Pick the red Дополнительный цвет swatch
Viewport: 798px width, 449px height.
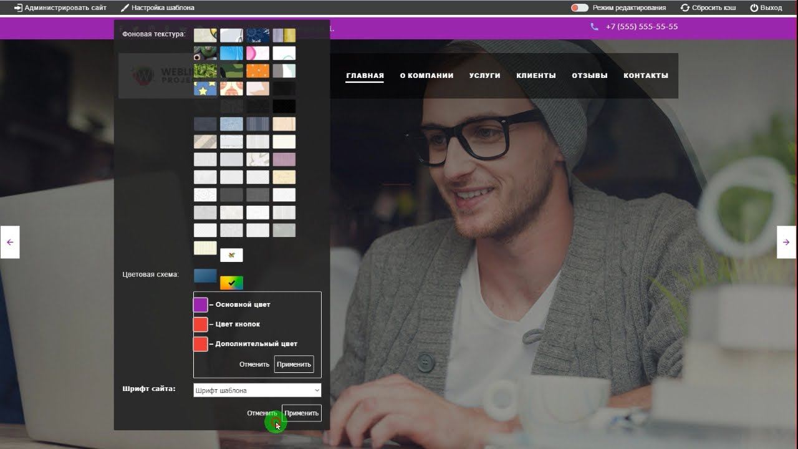(x=200, y=344)
